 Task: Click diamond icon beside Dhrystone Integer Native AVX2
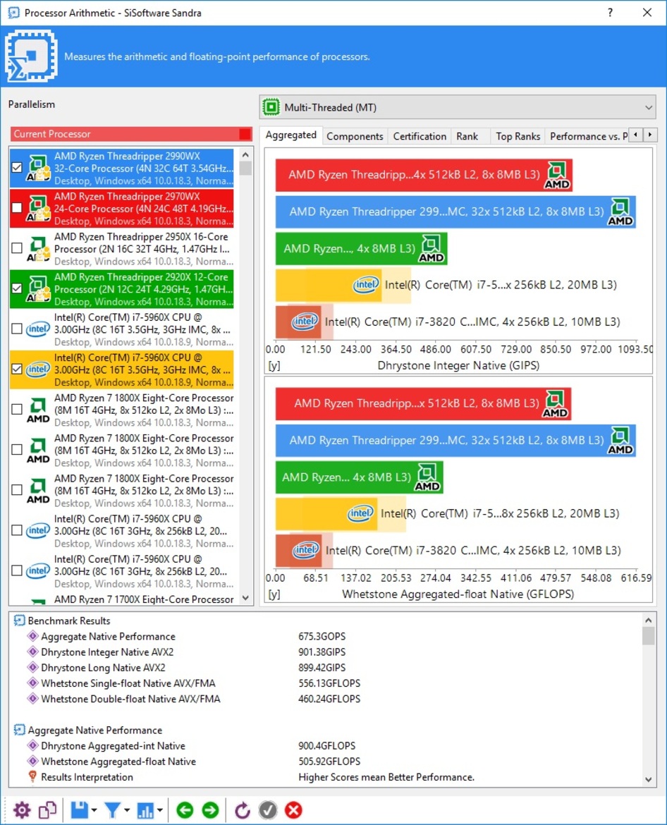click(x=32, y=652)
